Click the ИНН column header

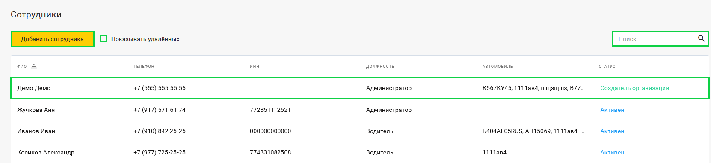click(x=255, y=67)
